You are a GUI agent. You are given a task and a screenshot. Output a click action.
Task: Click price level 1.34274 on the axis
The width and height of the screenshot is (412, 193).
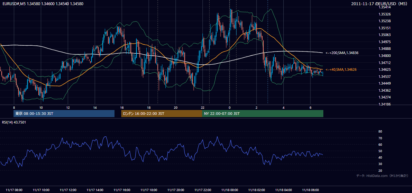pyautogui.click(x=385, y=97)
